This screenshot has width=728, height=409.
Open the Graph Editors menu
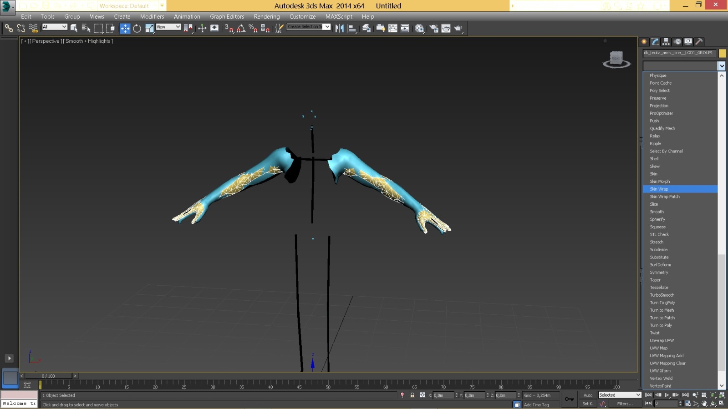click(x=227, y=16)
